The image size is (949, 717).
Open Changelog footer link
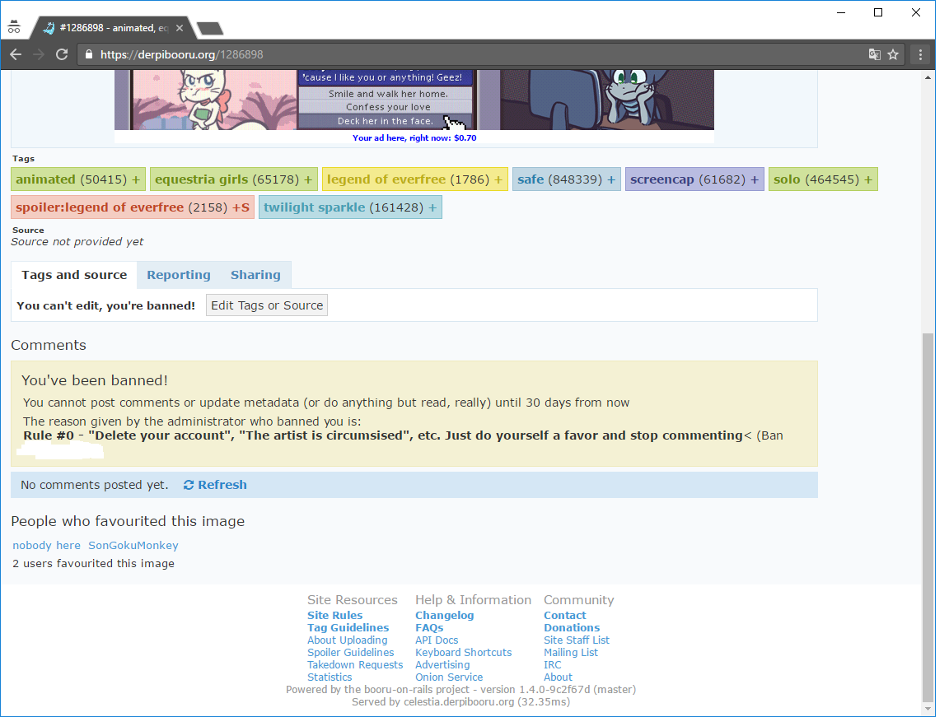coord(444,616)
